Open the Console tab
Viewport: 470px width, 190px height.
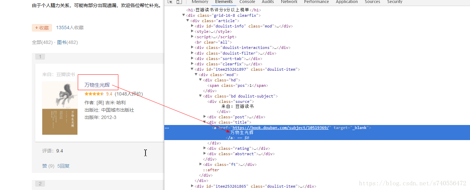(247, 2)
